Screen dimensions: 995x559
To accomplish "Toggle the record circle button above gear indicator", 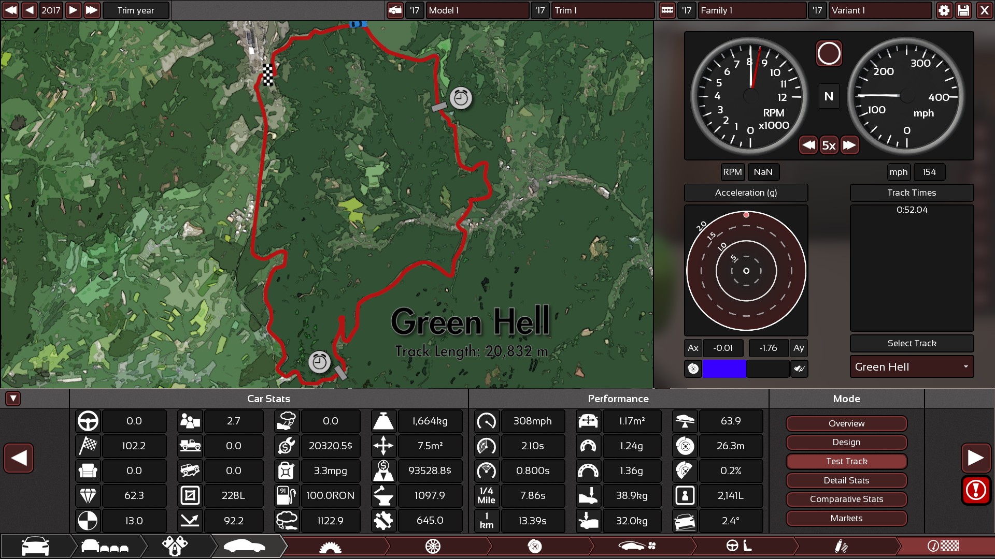I will [829, 53].
